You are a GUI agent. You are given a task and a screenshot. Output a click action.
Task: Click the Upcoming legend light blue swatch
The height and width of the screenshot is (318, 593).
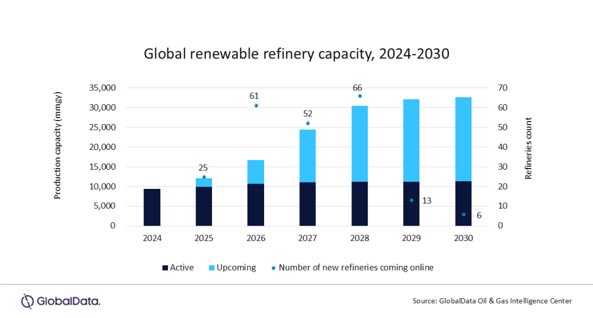[213, 268]
